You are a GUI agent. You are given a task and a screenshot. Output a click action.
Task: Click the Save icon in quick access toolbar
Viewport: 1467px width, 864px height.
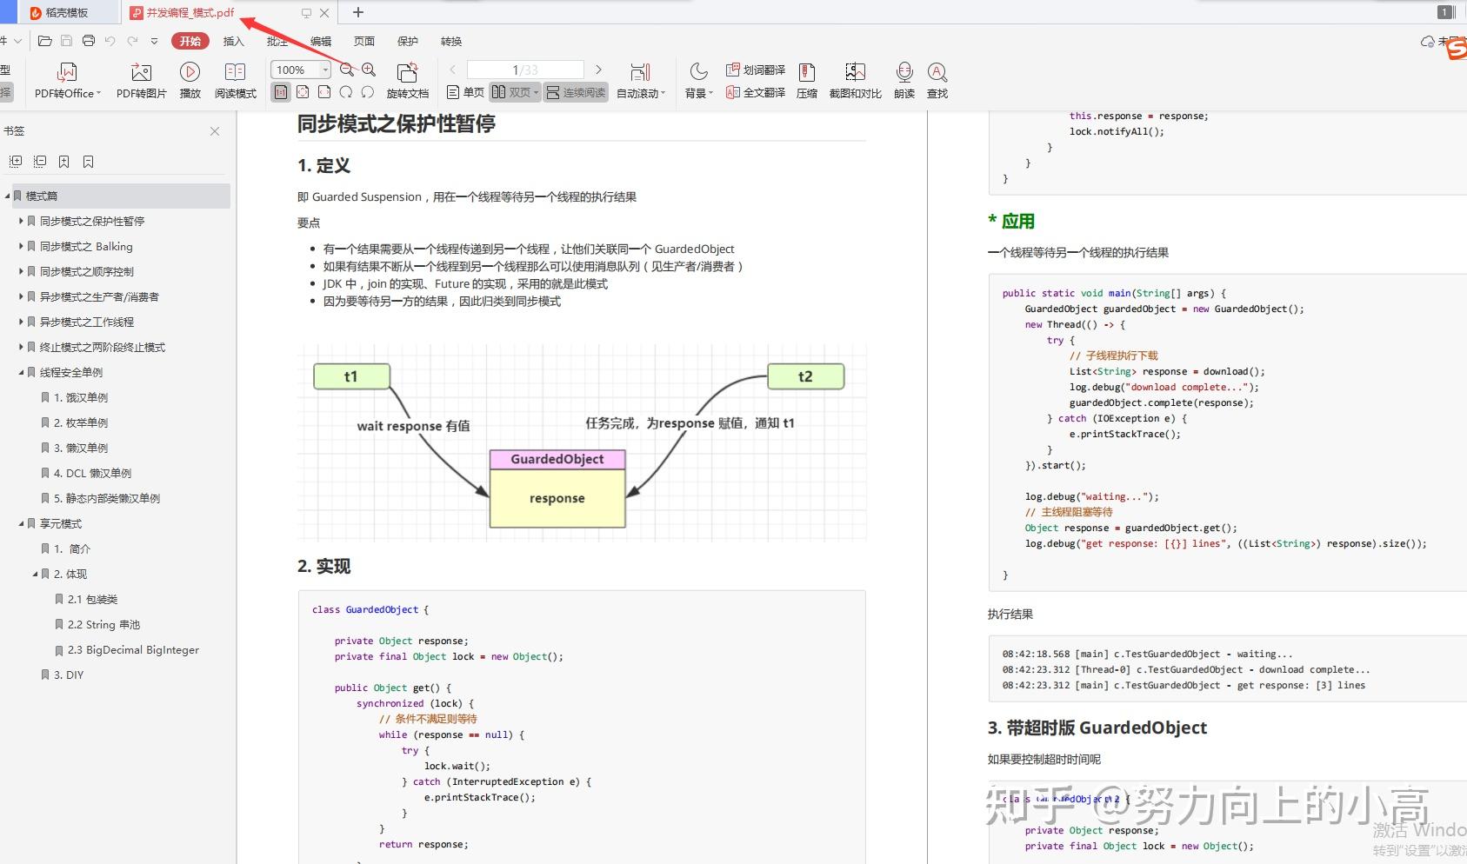[x=66, y=41]
